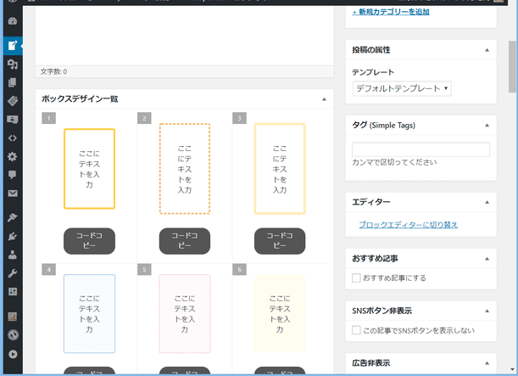Collapse the SNSボタン非表示 panel arrow

click(487, 311)
